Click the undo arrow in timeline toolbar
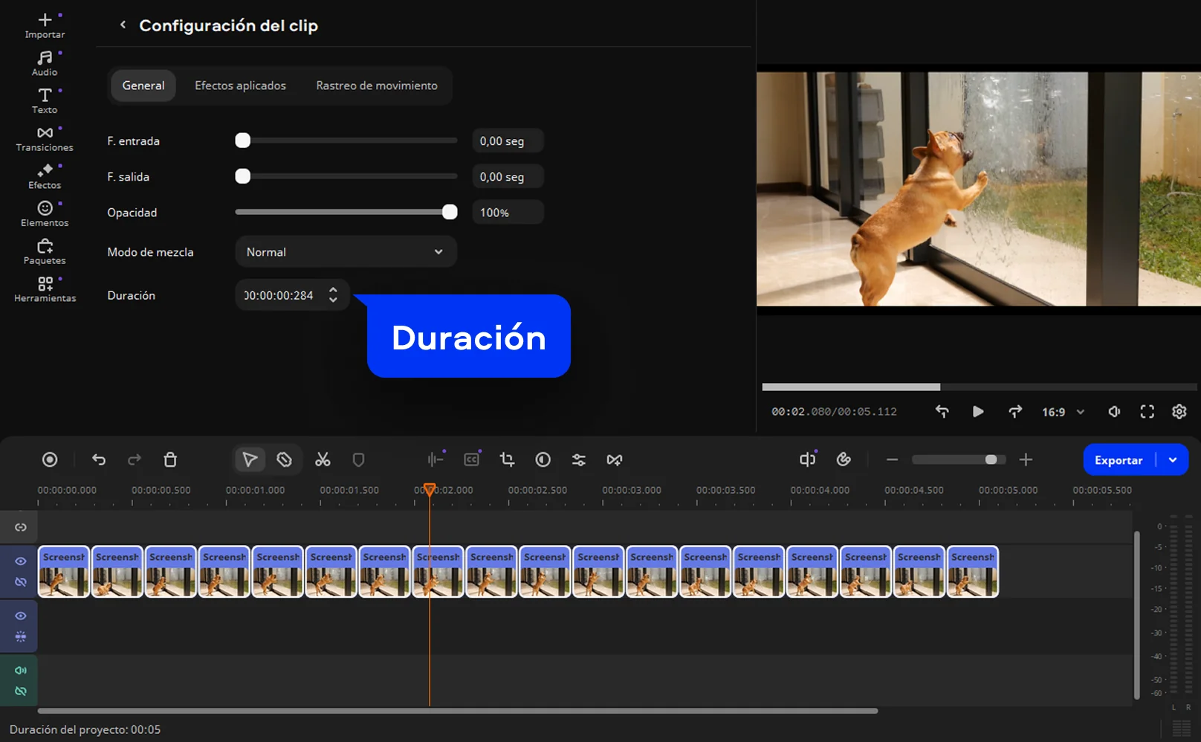 click(99, 459)
